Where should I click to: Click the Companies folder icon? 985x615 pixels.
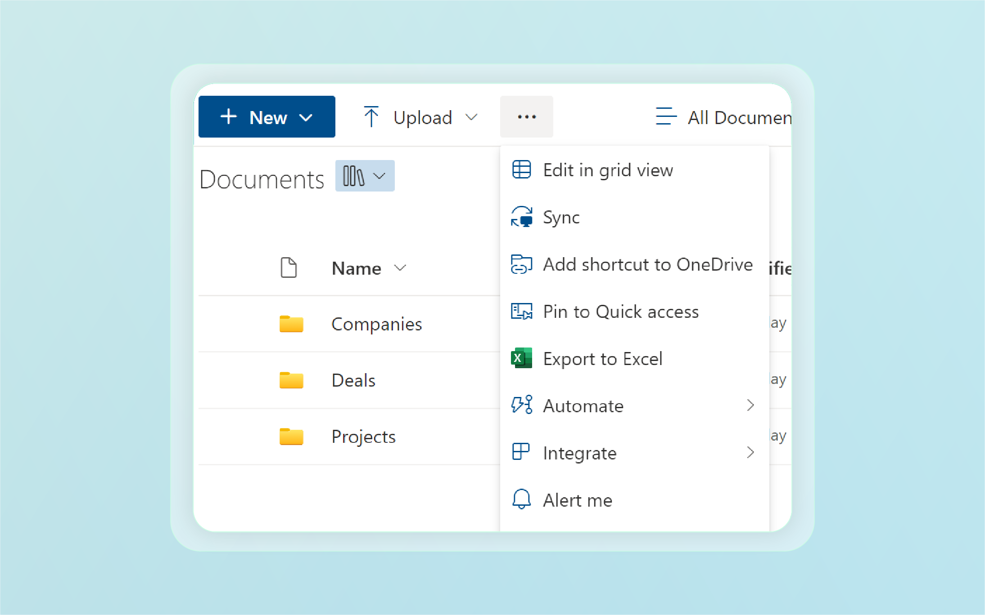click(x=291, y=324)
